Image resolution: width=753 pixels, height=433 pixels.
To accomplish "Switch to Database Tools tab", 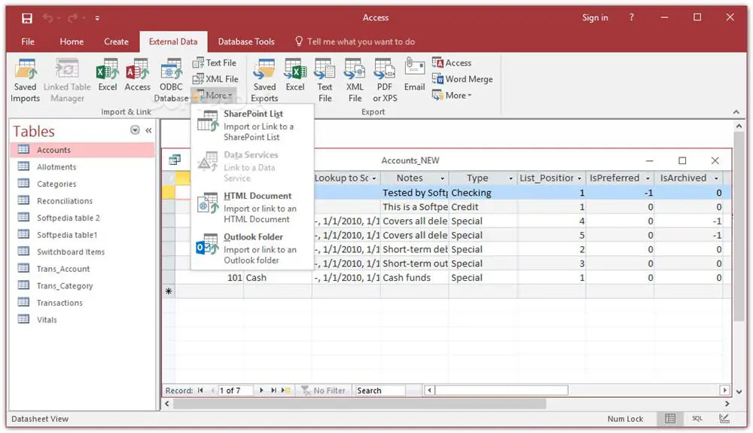I will 246,41.
